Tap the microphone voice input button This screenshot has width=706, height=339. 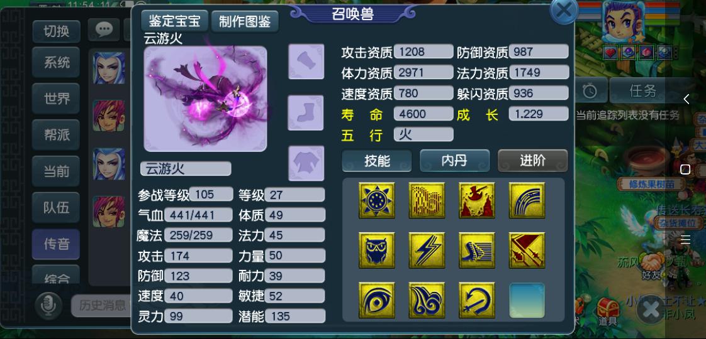click(x=48, y=306)
